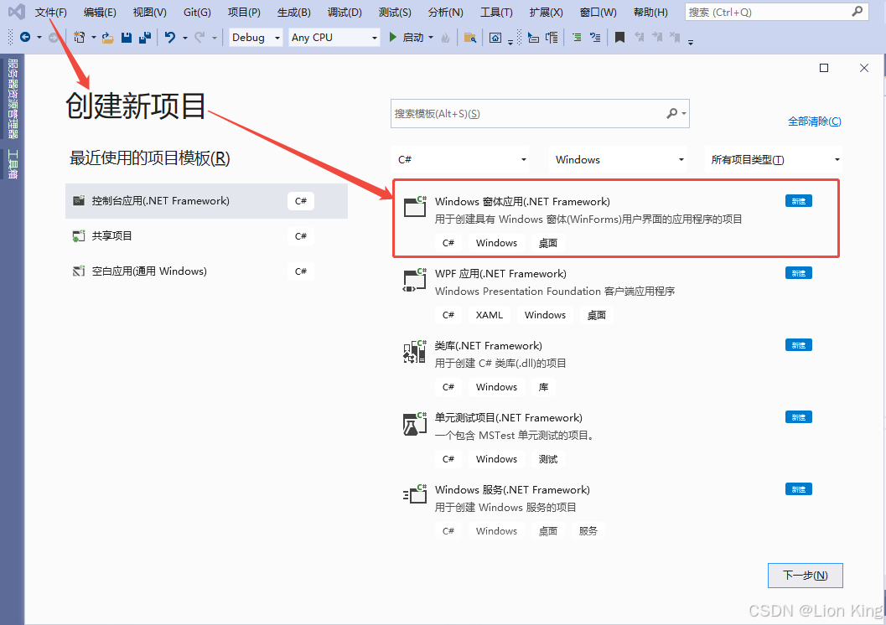The height and width of the screenshot is (625, 886).
Task: Open the 工具箱 side tab
Action: click(13, 164)
